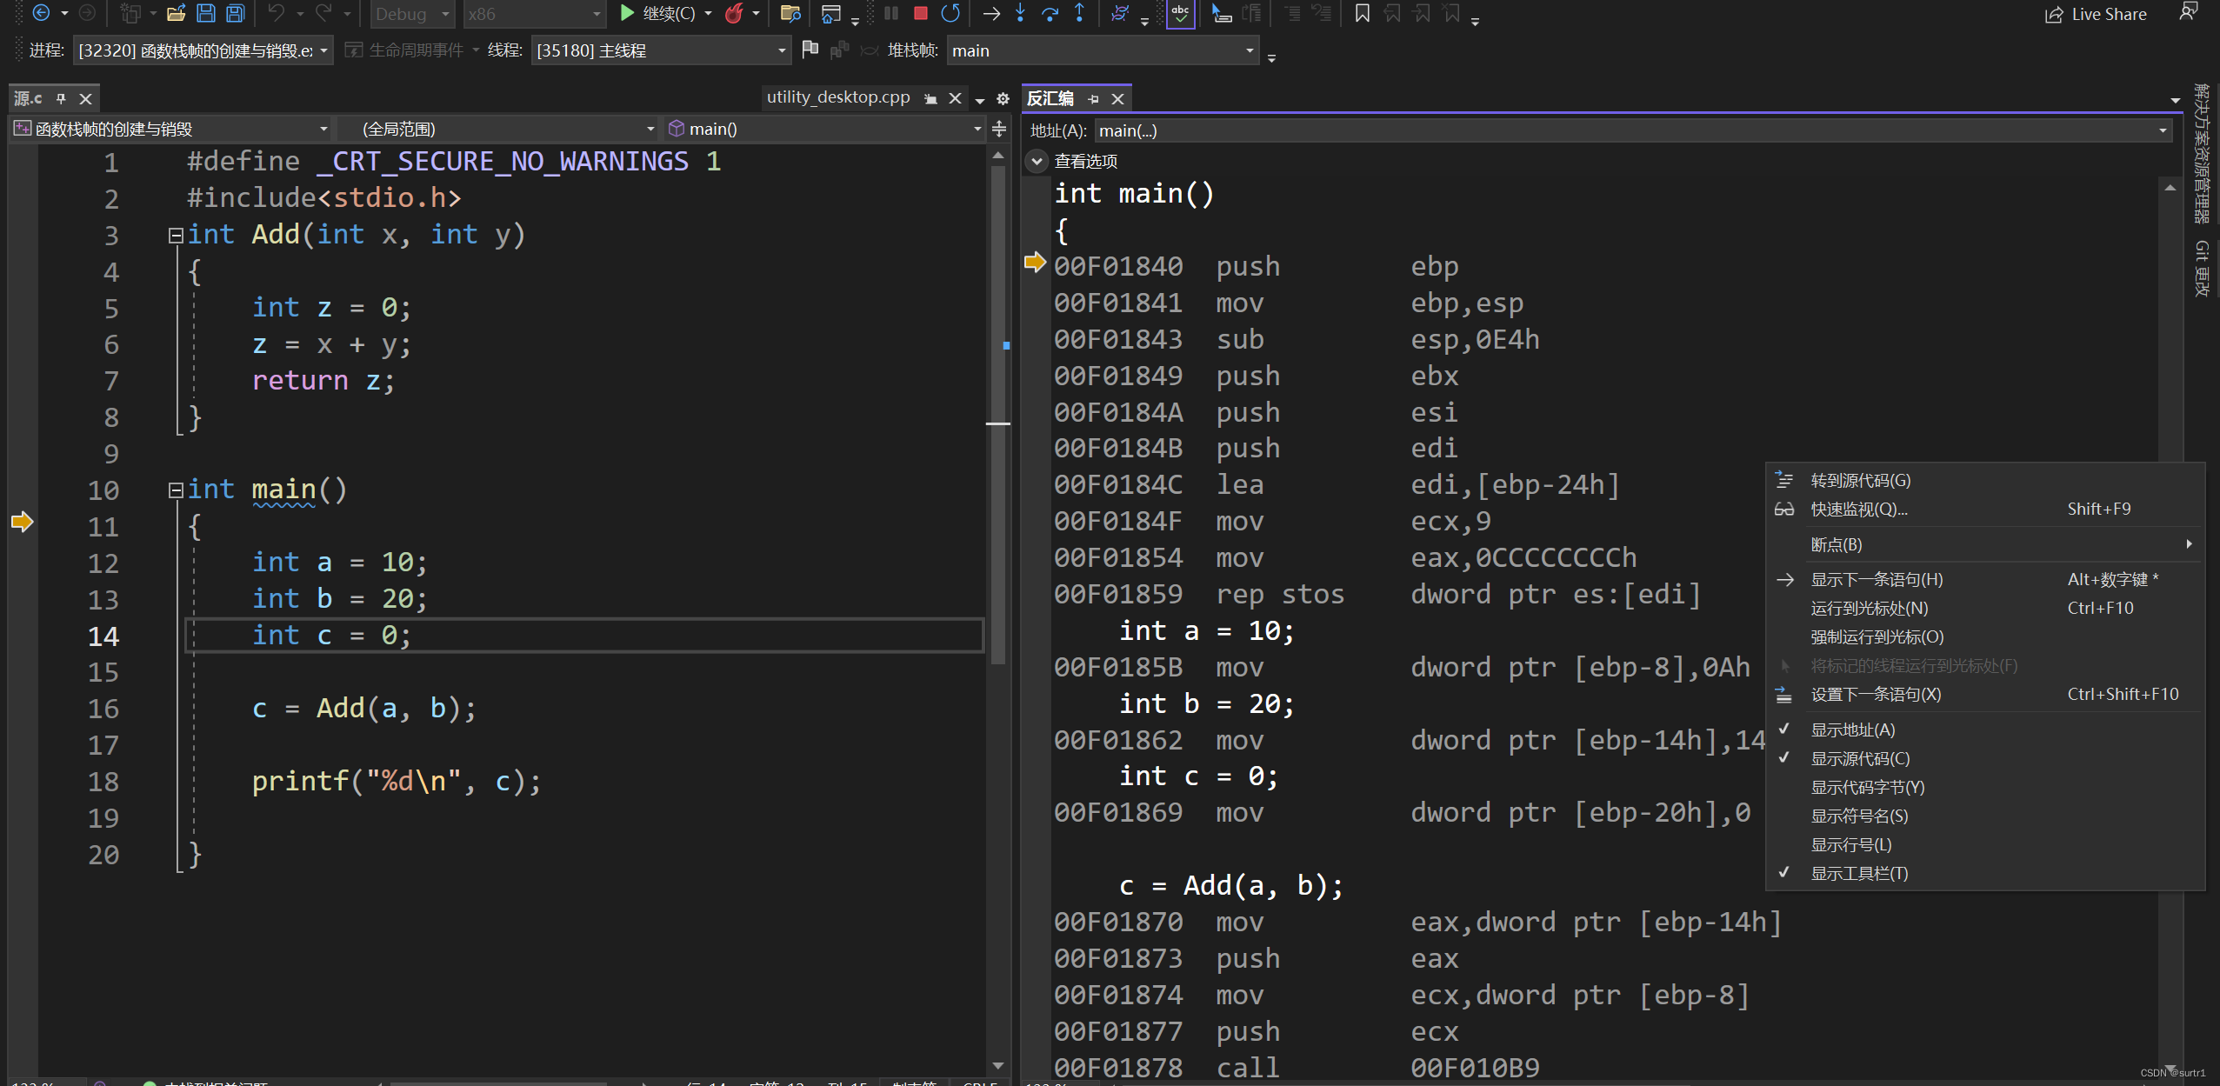Click the Save All icon
Viewport: 2220px width, 1086px height.
coord(235,13)
